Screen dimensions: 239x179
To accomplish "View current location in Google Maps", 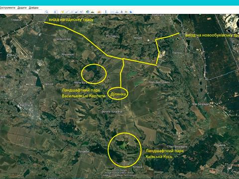I will pyautogui.click(x=126, y=11).
